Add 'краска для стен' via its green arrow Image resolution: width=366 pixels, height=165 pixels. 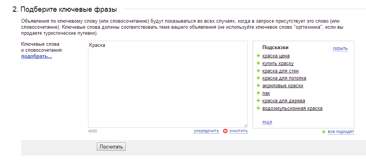click(258, 71)
